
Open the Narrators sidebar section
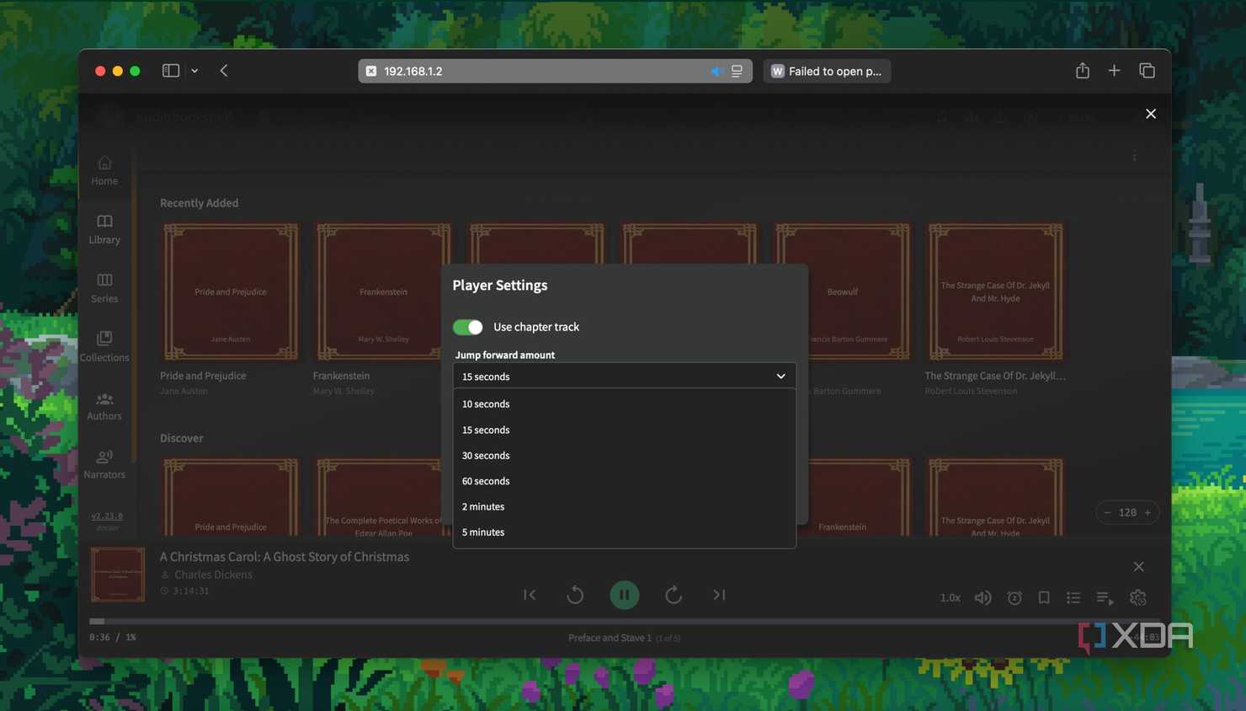tap(104, 464)
